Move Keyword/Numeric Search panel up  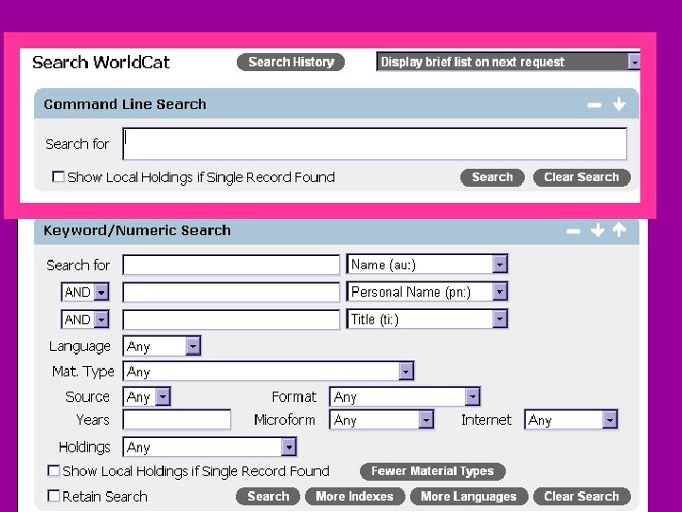tap(619, 229)
